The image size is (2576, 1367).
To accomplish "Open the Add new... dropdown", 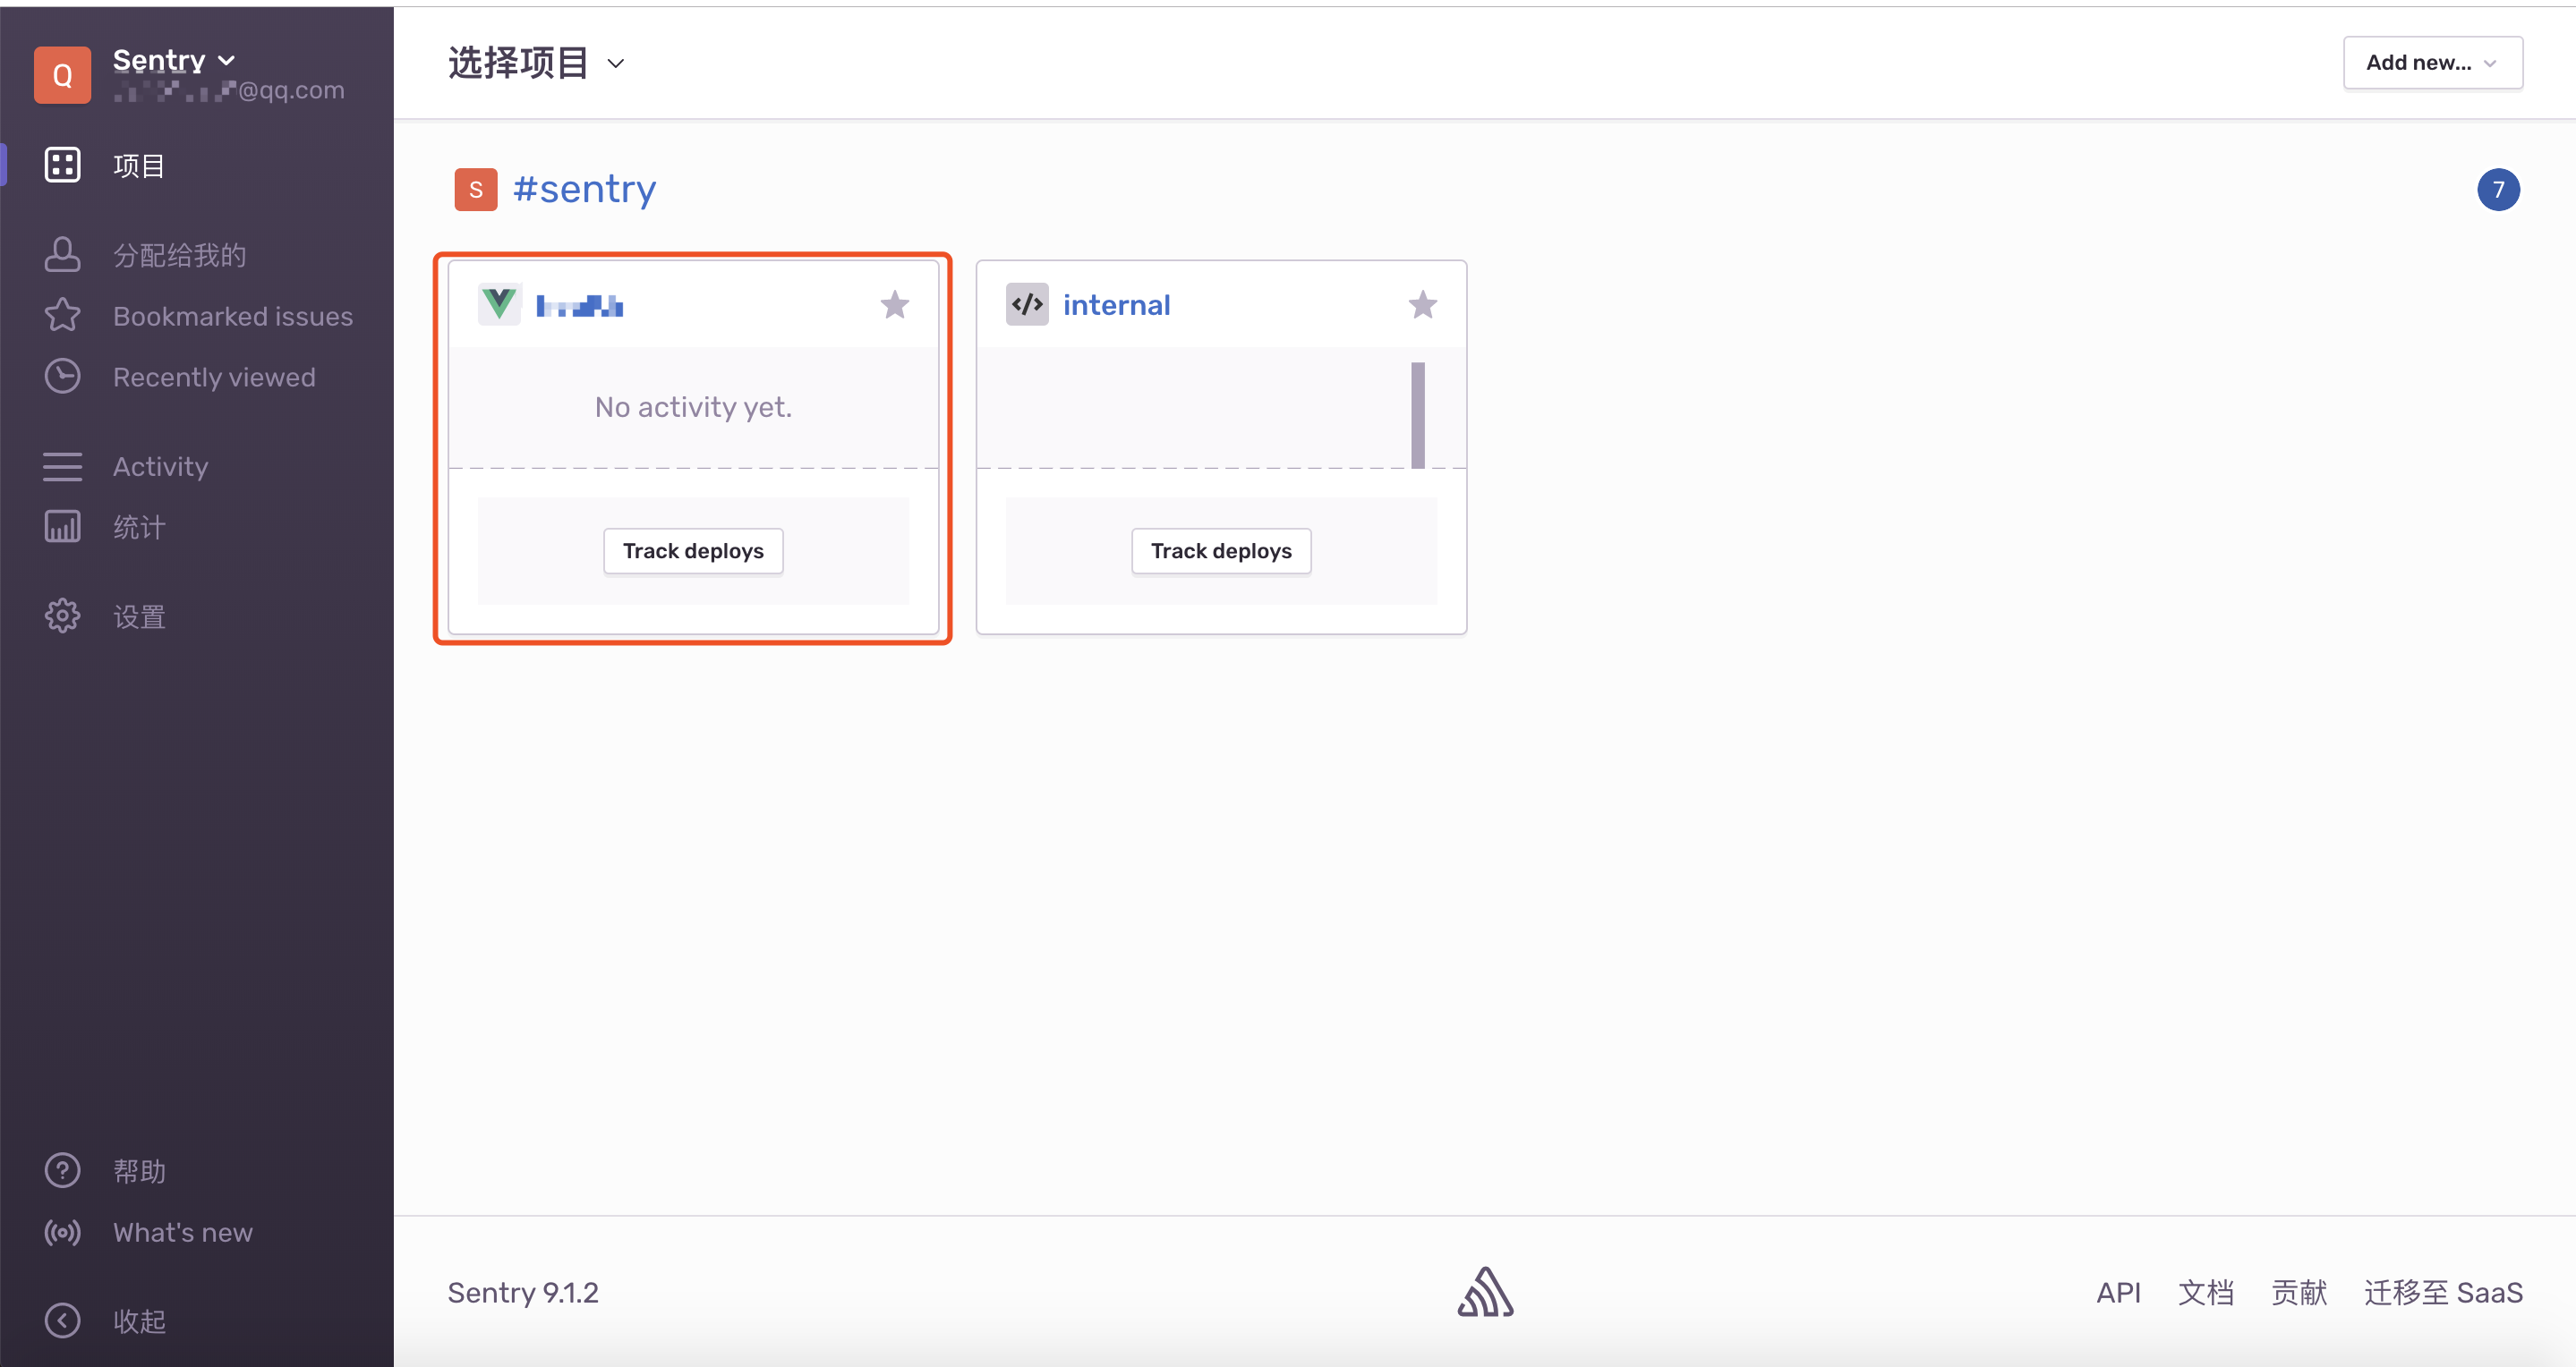I will (2432, 63).
